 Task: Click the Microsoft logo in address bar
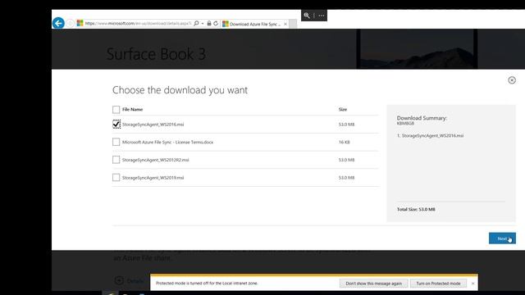[80, 23]
